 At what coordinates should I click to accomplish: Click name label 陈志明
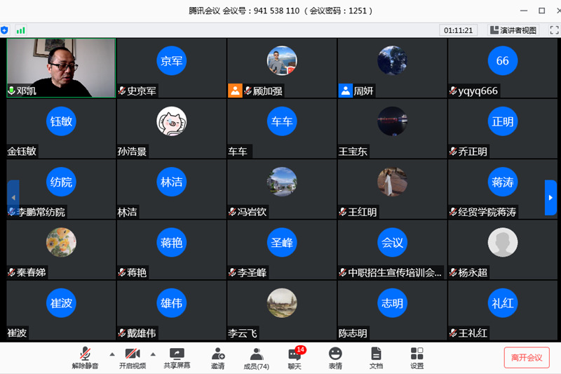tap(353, 333)
